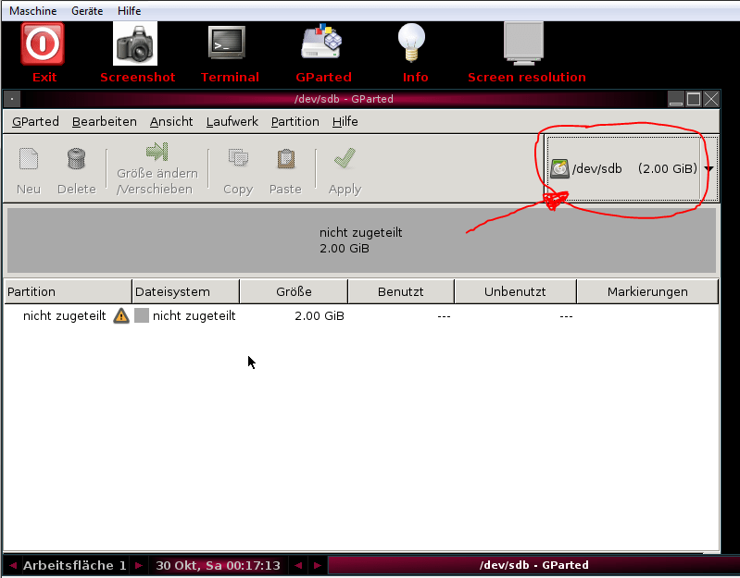Open the Info lightbulb icon

pos(411,43)
